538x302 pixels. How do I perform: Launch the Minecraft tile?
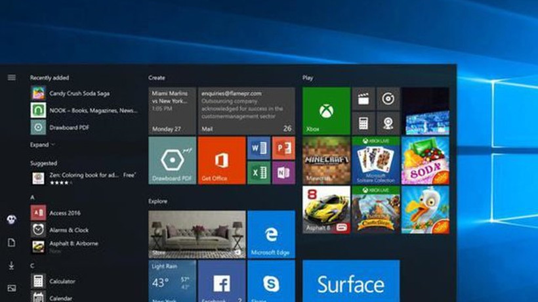coord(326,160)
